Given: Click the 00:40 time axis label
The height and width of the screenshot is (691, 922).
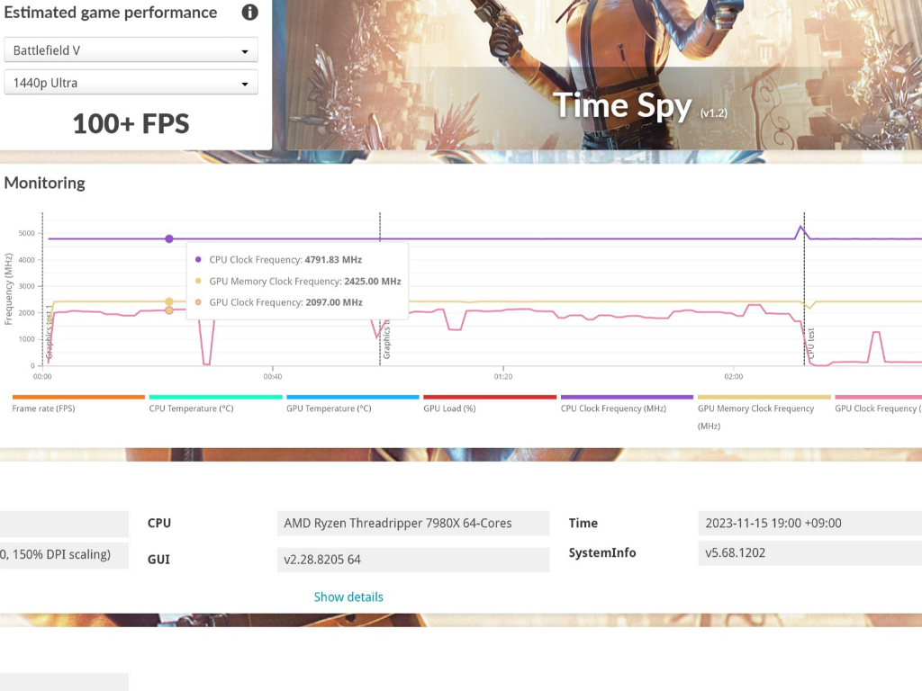Looking at the screenshot, I should (x=272, y=377).
